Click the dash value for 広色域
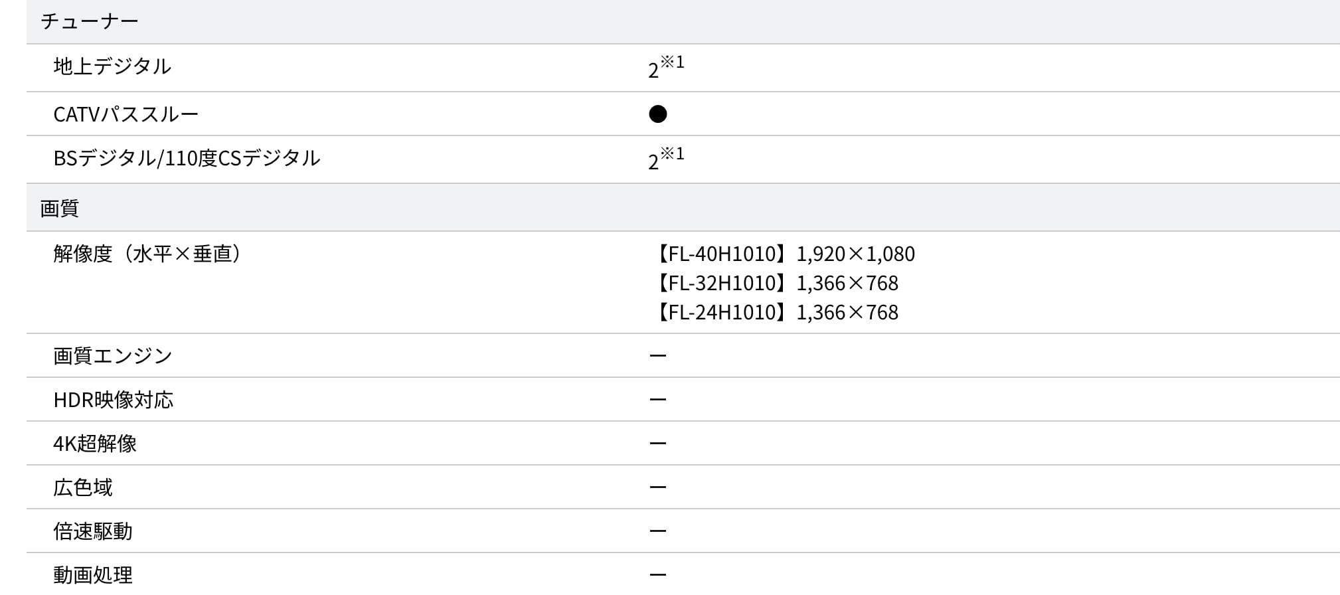The image size is (1340, 595). pyautogui.click(x=657, y=487)
